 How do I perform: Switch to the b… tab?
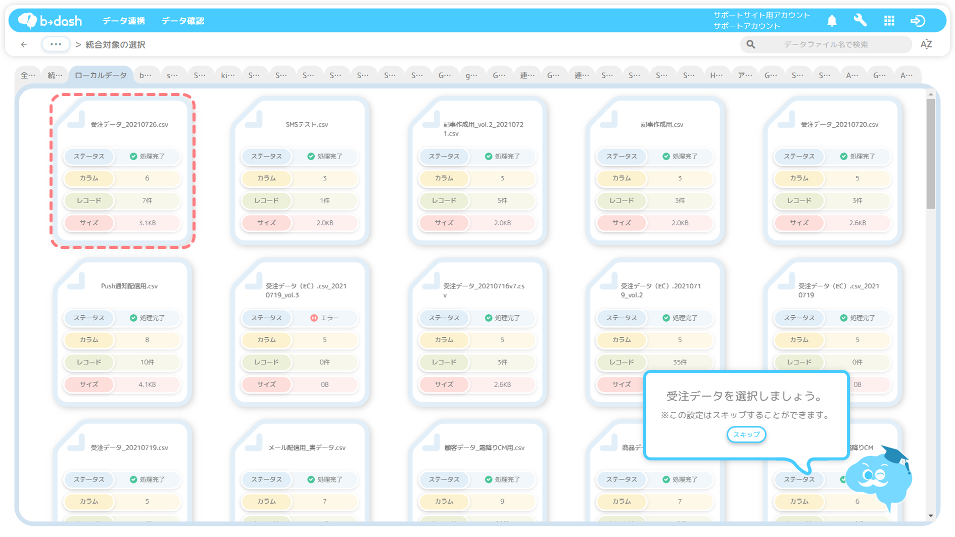[x=146, y=75]
